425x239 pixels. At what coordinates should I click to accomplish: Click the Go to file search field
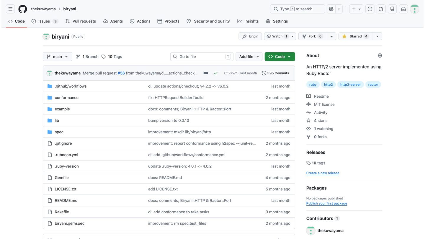click(202, 57)
